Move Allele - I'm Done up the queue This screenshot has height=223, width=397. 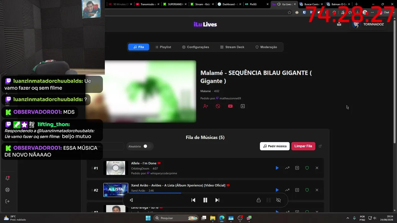coord(287,168)
